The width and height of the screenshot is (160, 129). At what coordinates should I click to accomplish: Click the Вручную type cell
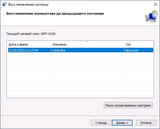pos(139,50)
